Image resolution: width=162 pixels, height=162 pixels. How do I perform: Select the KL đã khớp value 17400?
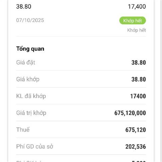[138, 96]
